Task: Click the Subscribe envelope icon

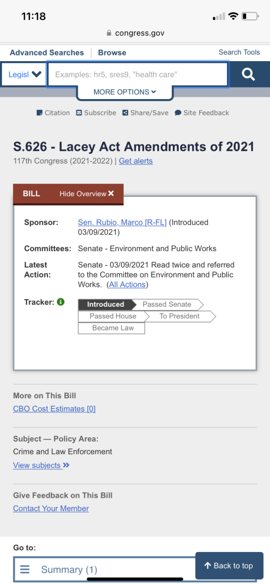Action: click(79, 113)
